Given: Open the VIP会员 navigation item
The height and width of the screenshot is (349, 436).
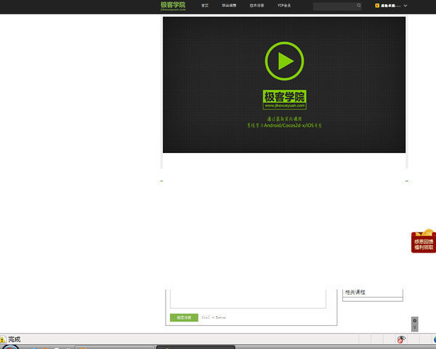Looking at the screenshot, I should click(x=284, y=5).
